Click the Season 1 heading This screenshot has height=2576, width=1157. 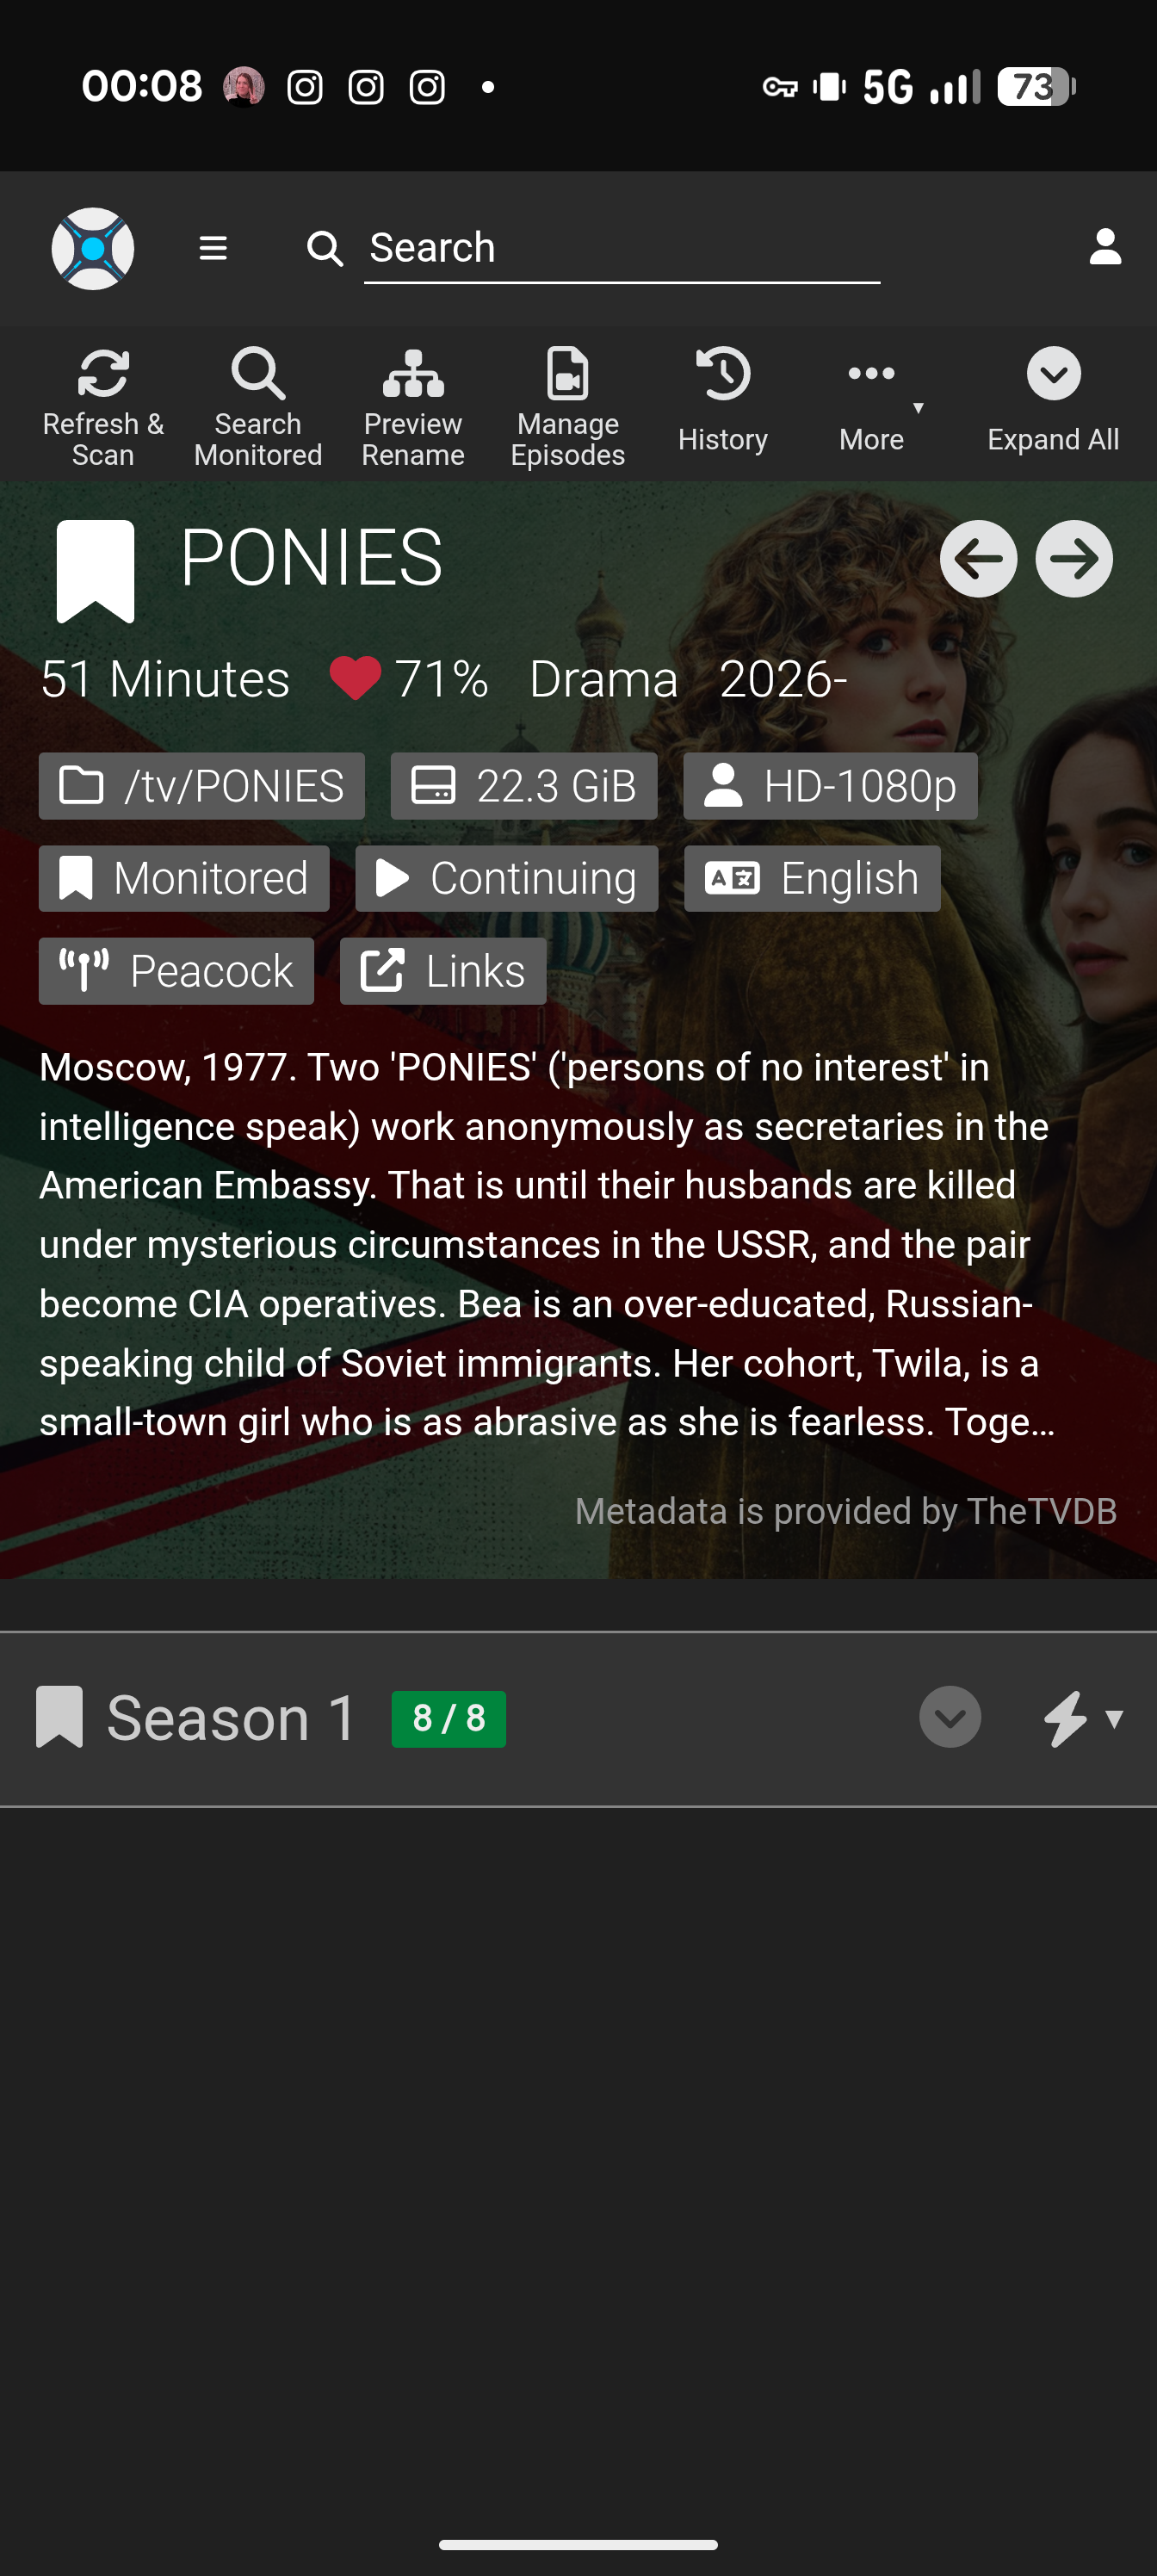coord(231,1718)
